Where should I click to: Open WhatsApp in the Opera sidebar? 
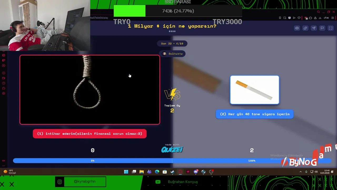4,65
